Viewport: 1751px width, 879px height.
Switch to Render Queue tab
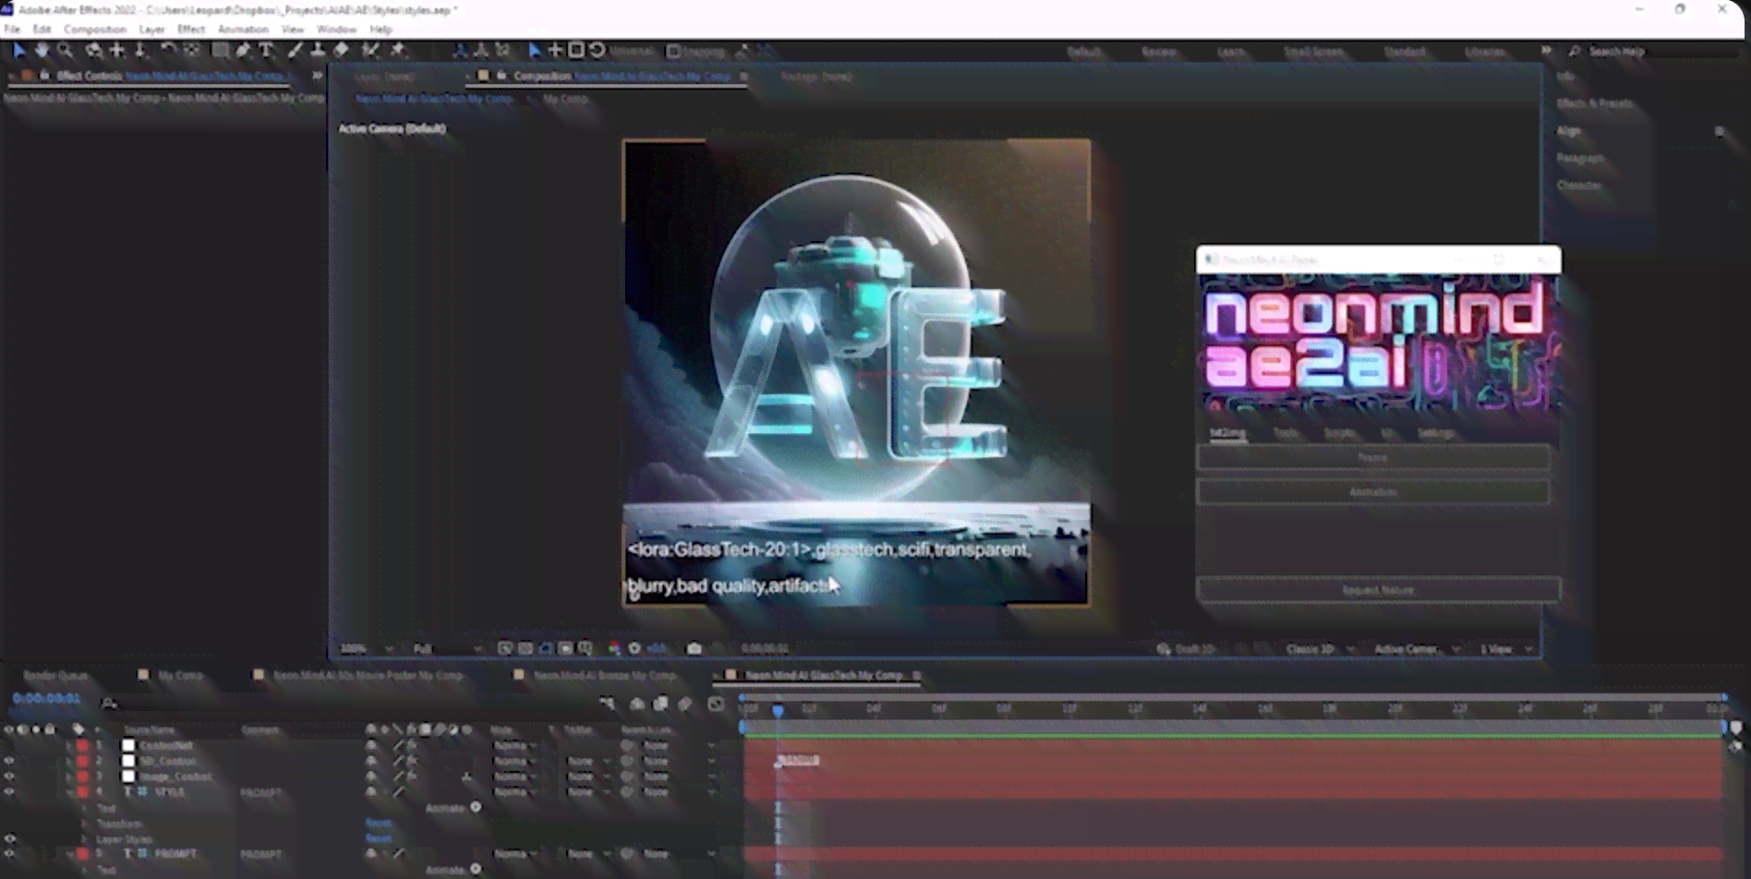[x=55, y=676]
